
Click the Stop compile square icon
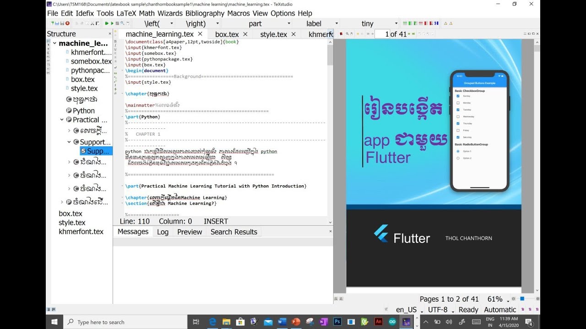click(x=117, y=23)
